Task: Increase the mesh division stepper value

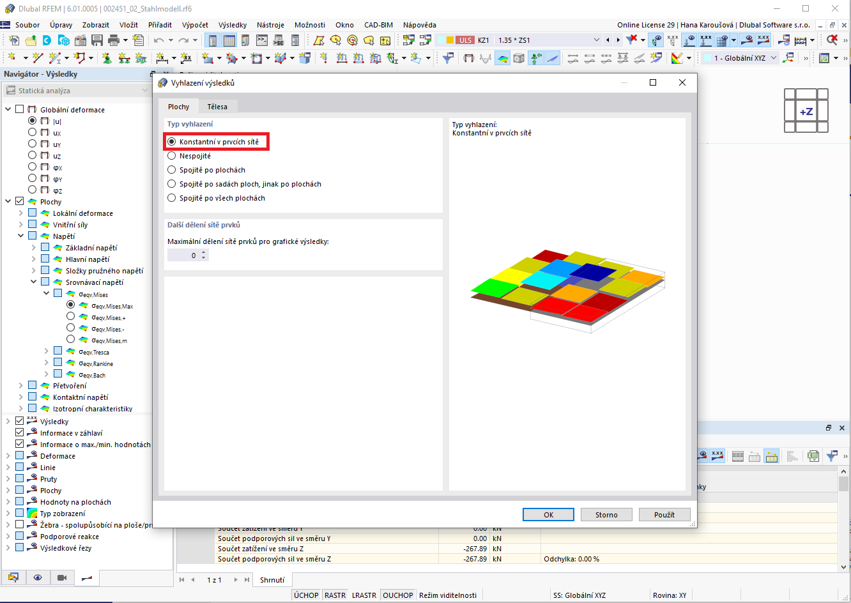Action: point(204,250)
